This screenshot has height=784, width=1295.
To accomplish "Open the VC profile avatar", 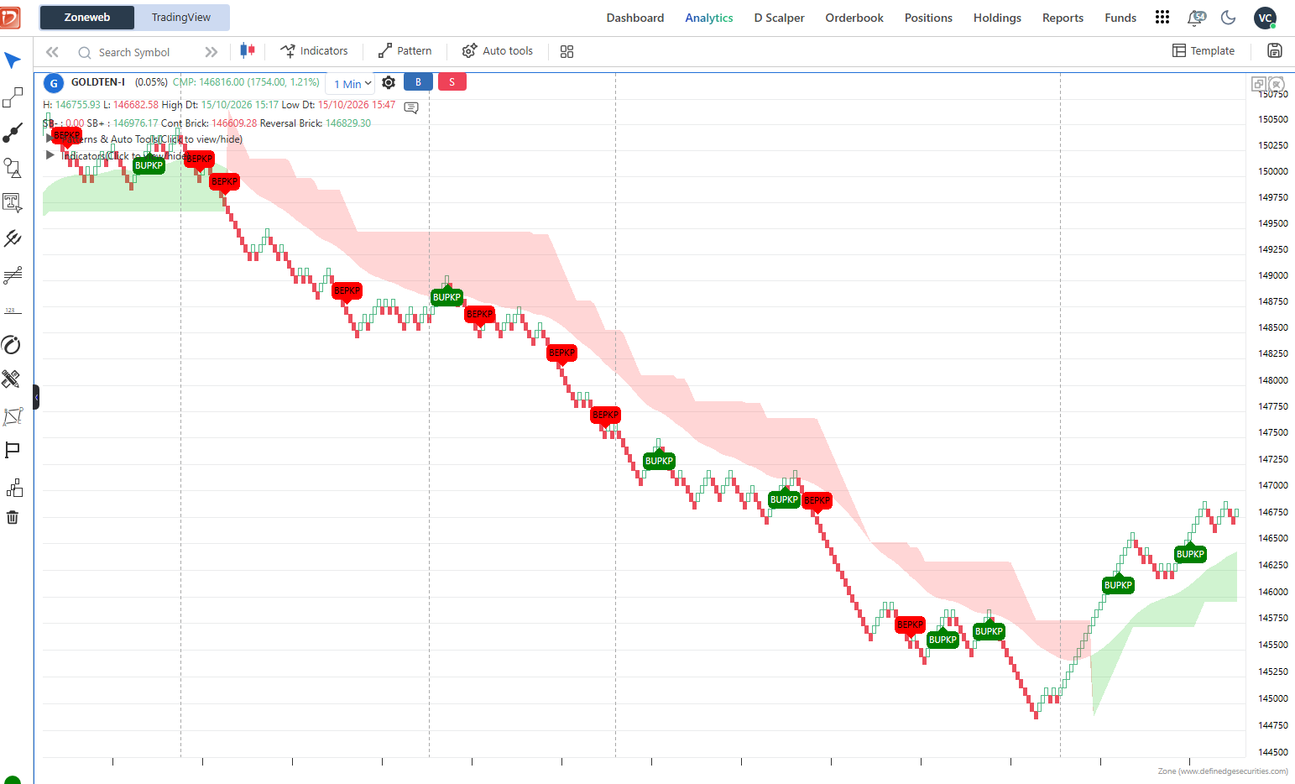I will pos(1265,18).
